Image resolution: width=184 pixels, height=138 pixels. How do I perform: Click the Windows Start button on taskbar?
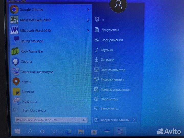[17, 131]
